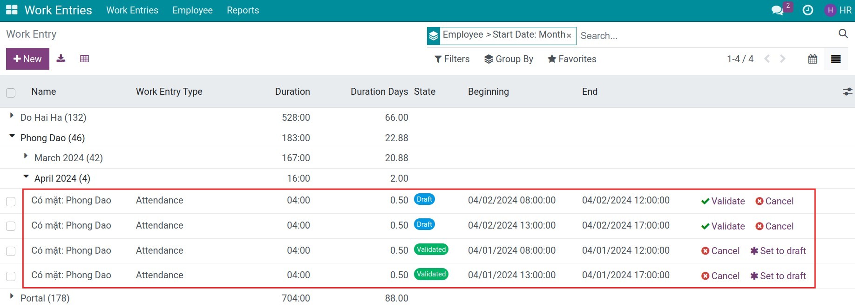Open the Work Entries menu
The width and height of the screenshot is (855, 308).
(x=132, y=10)
